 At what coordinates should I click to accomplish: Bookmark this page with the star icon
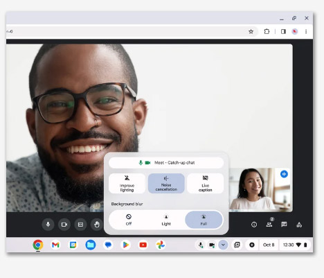[251, 32]
